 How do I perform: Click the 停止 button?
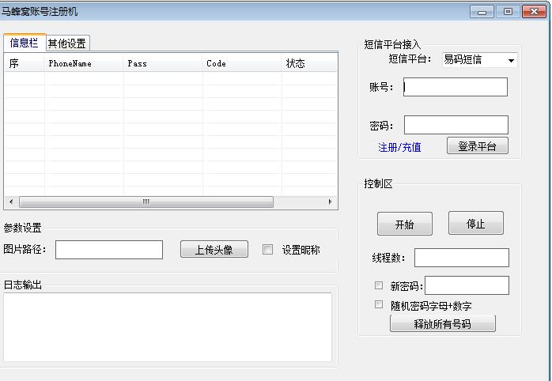click(475, 224)
